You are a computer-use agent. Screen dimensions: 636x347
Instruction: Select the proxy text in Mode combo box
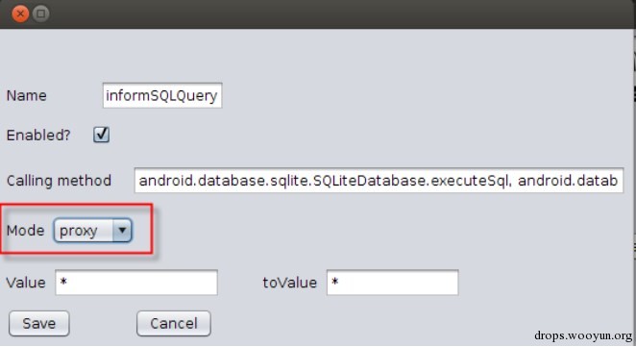(78, 231)
